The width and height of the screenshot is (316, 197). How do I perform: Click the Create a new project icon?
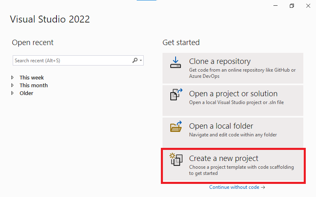point(176,159)
